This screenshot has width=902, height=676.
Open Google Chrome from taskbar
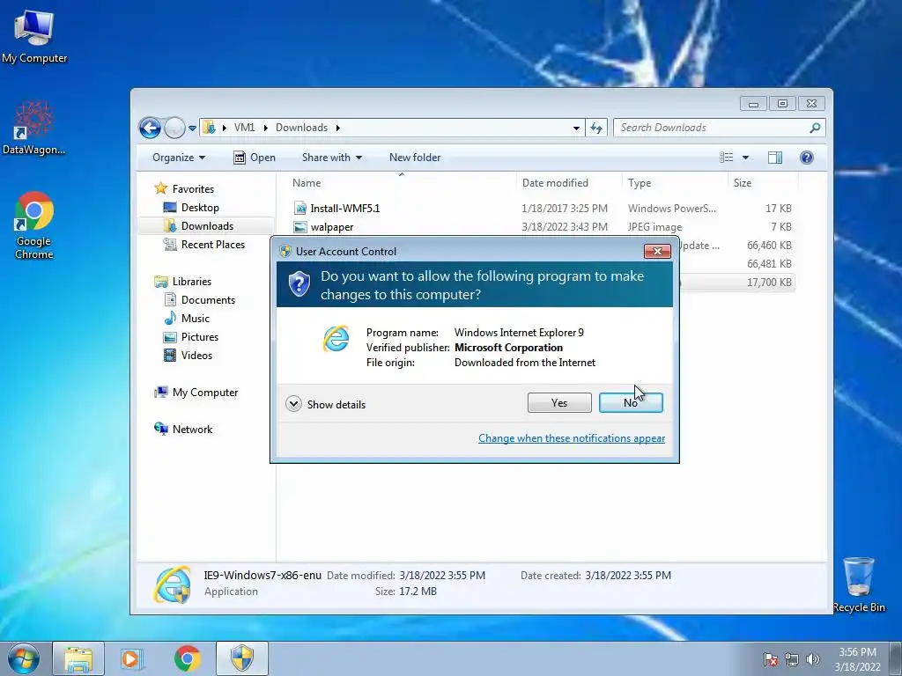188,658
